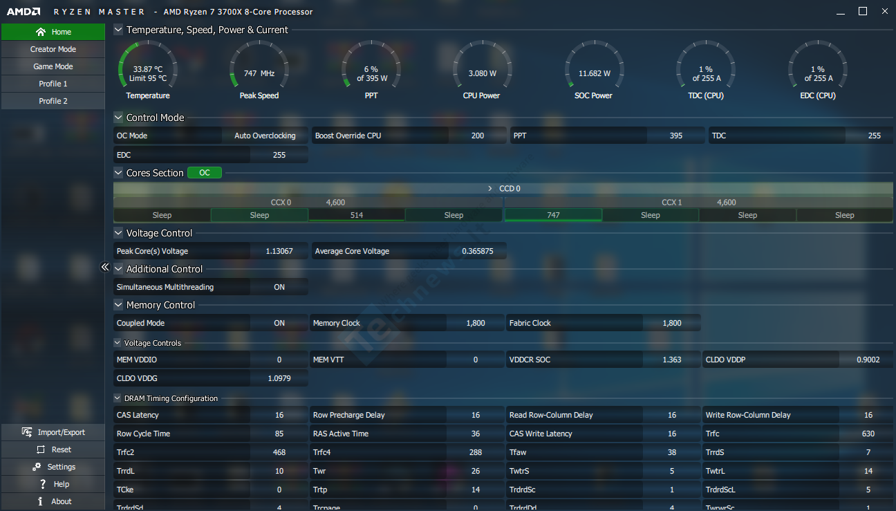Click the PPT value 395 field

676,136
